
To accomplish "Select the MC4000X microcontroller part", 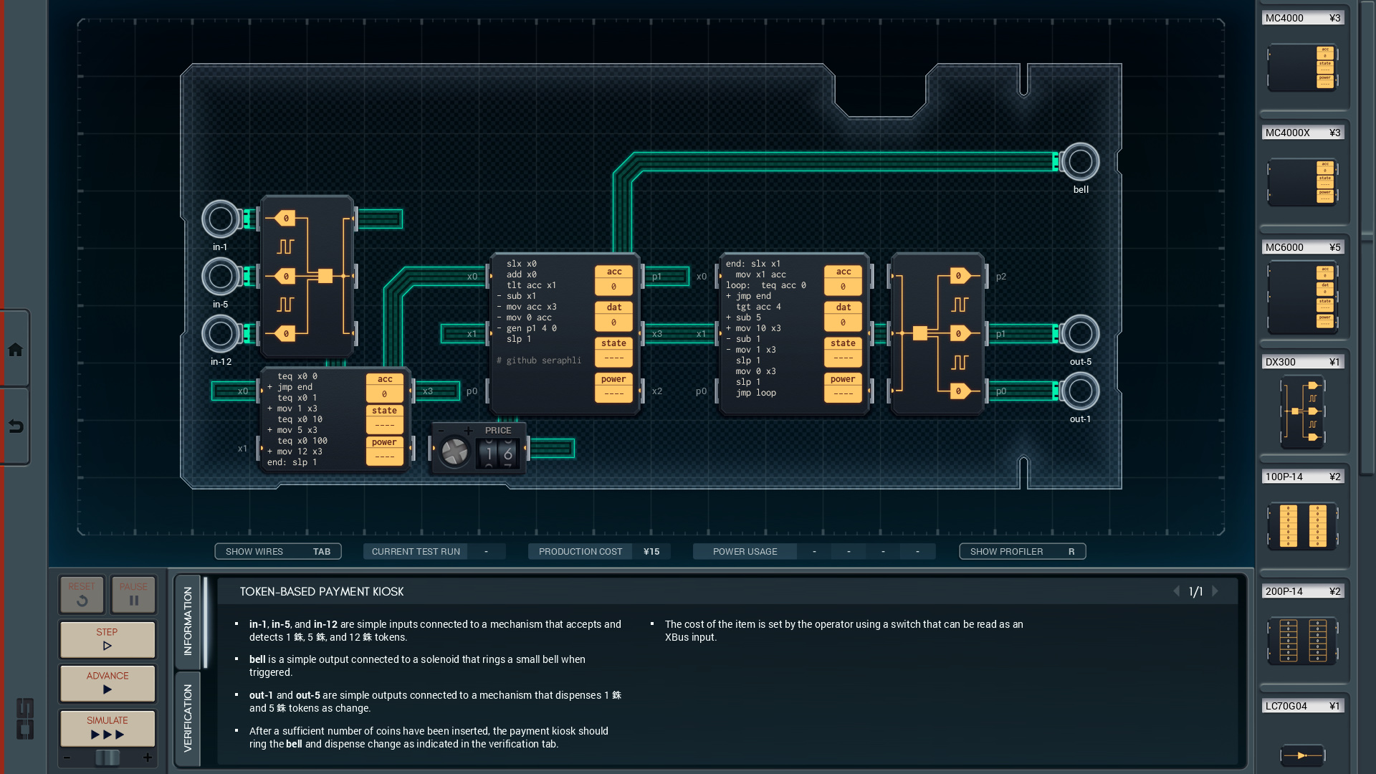I will 1302,183.
